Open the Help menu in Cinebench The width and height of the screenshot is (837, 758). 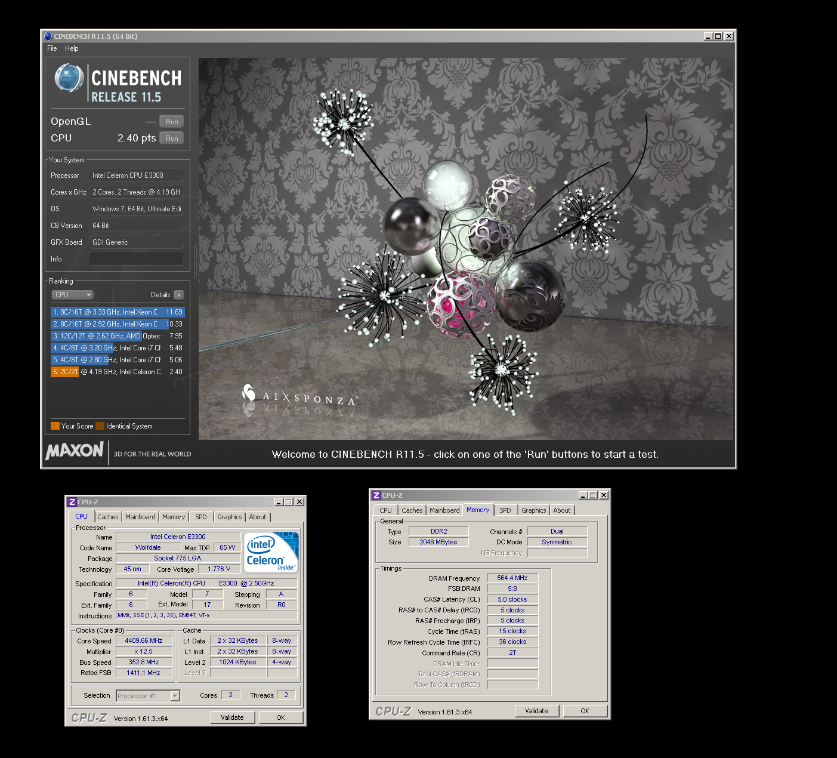pyautogui.click(x=72, y=48)
